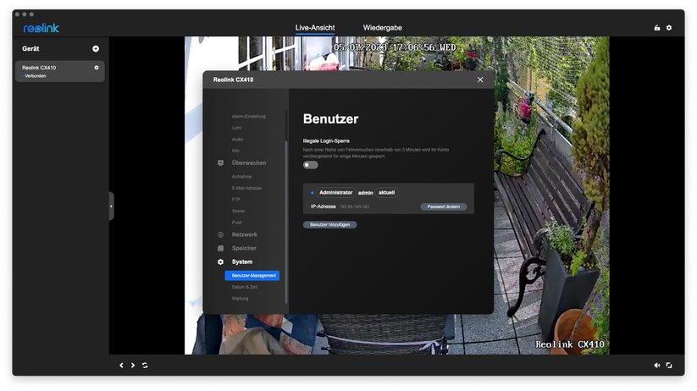Open System settings section

242,262
